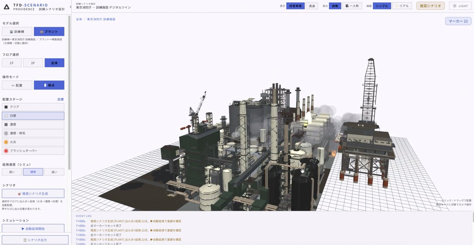Export with the シナリオ出力 button

point(35,240)
